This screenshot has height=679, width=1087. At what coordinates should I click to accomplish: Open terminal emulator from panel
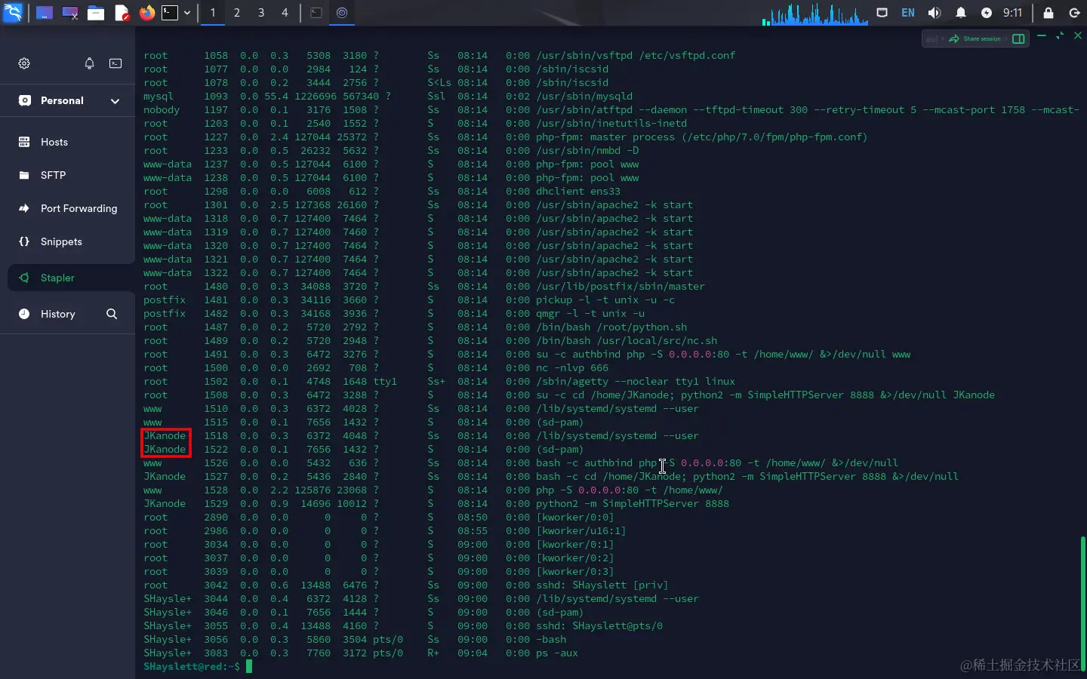pos(171,13)
